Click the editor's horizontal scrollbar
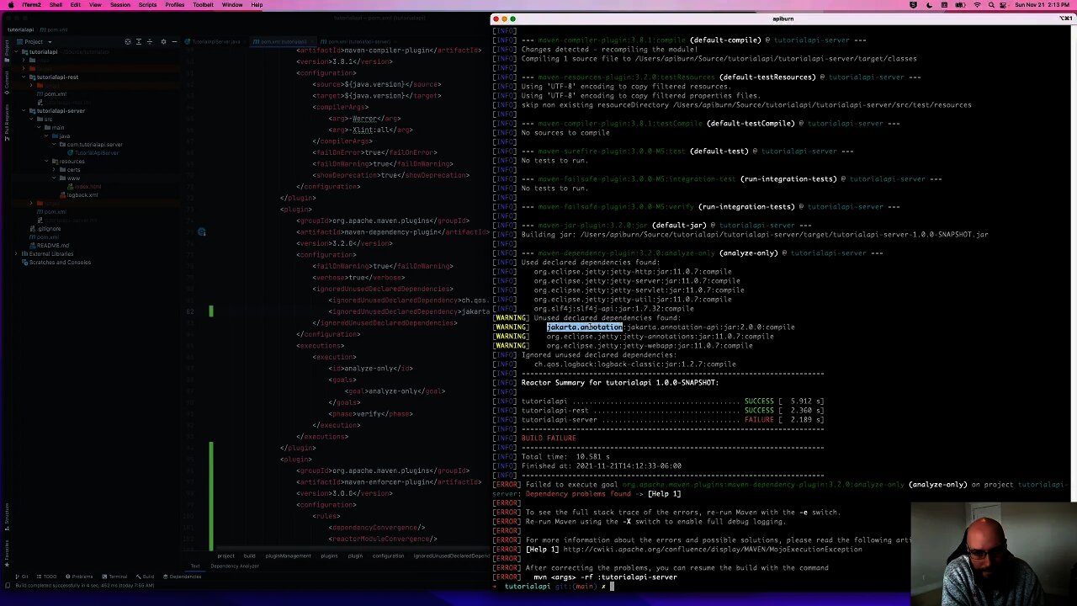Image resolution: width=1077 pixels, height=606 pixels. (x=337, y=549)
